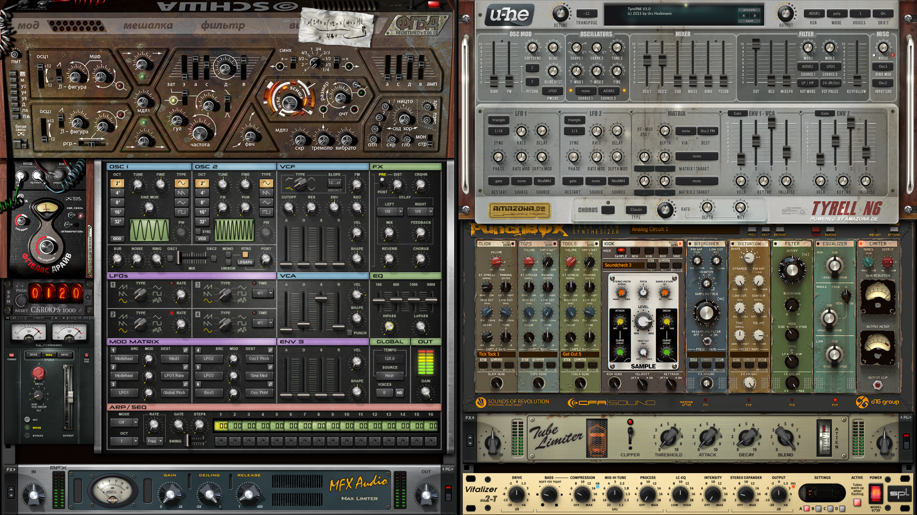
Task: Open Tyrell N6 VCA ADSR1 selector
Action: 814,13
